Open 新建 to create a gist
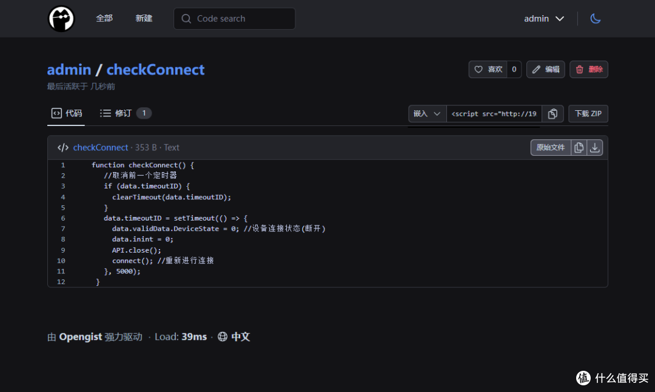 [144, 18]
